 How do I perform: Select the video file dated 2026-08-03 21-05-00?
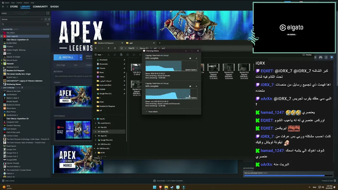(x=137, y=69)
